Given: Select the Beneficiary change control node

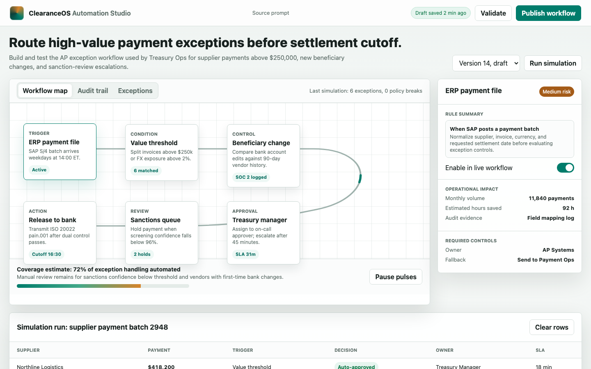Looking at the screenshot, I should click(x=263, y=156).
